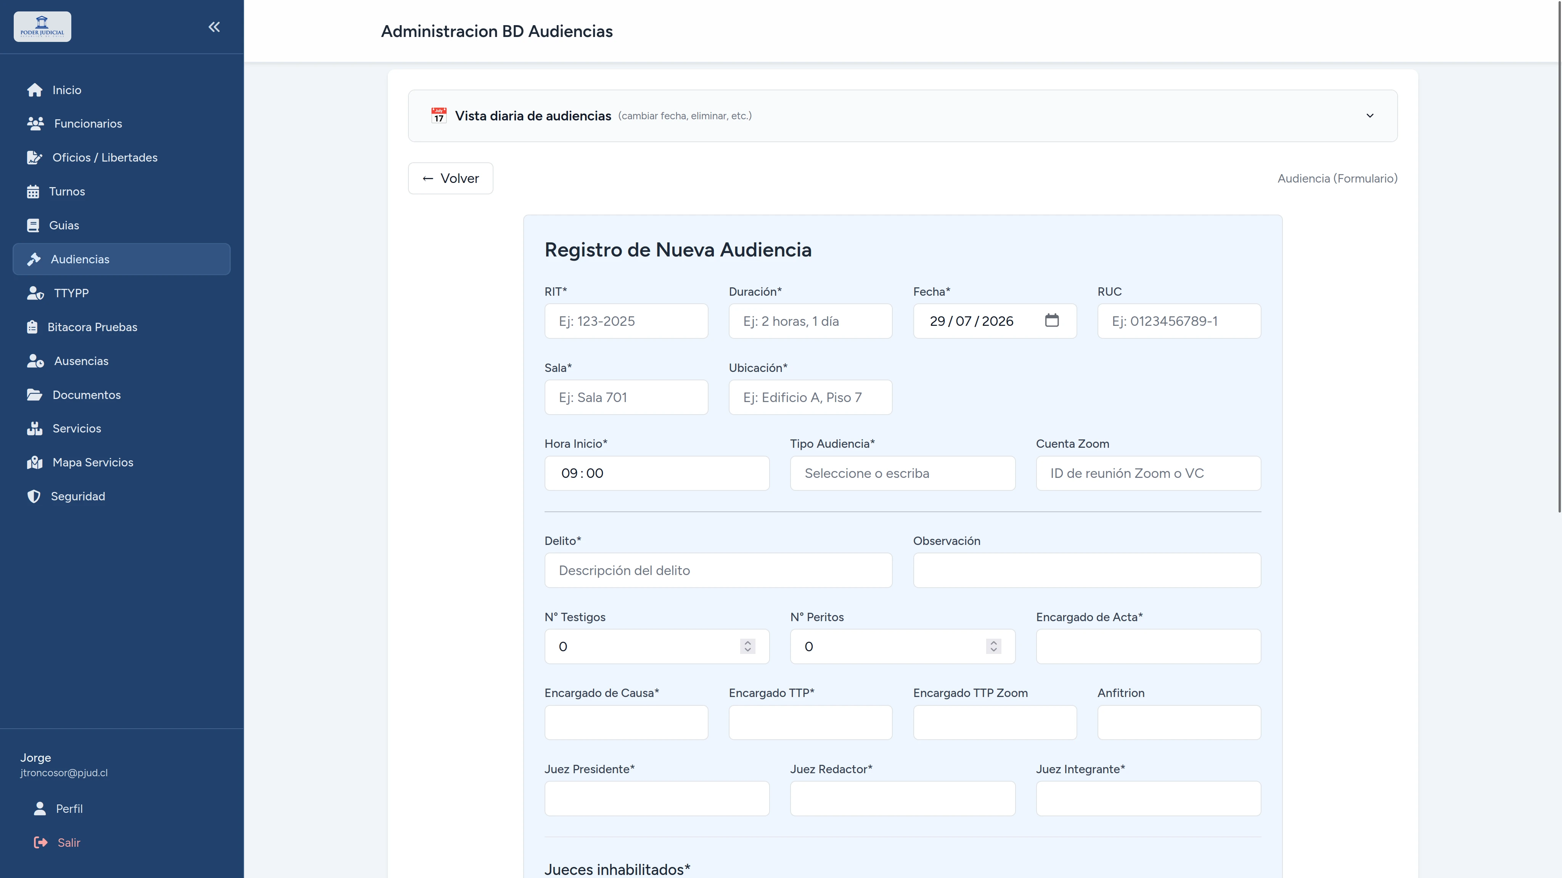Select Bitacora Pruebas in sidebar
Image resolution: width=1562 pixels, height=878 pixels.
tap(121, 327)
